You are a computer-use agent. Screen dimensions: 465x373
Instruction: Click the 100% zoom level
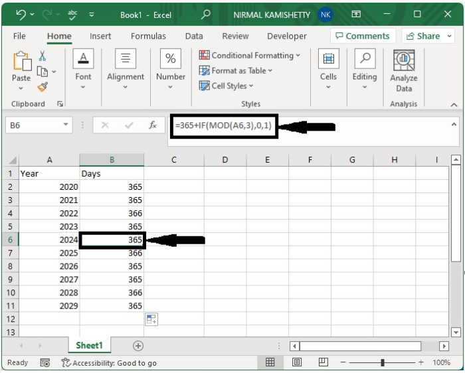[x=441, y=362]
